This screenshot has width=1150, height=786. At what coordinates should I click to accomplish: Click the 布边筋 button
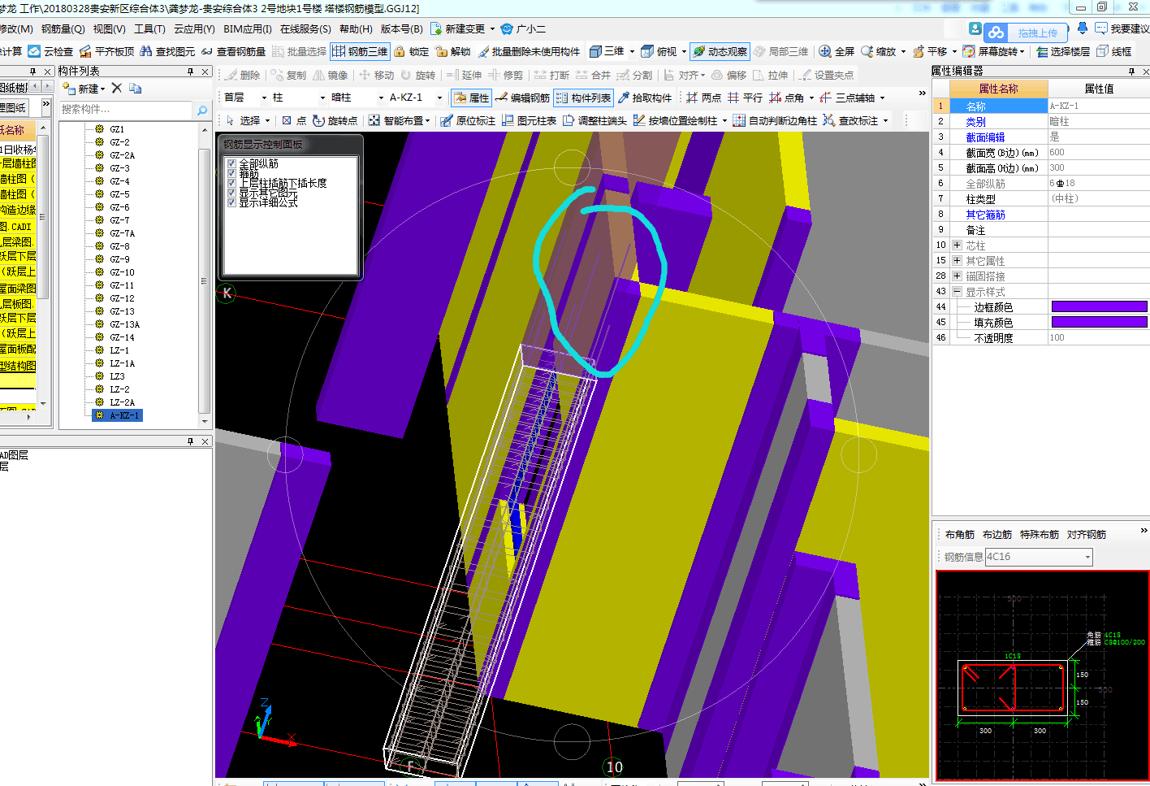tap(997, 534)
